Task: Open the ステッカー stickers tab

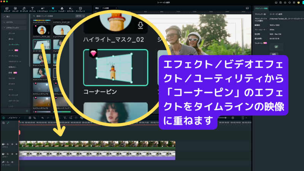Action: [71, 9]
